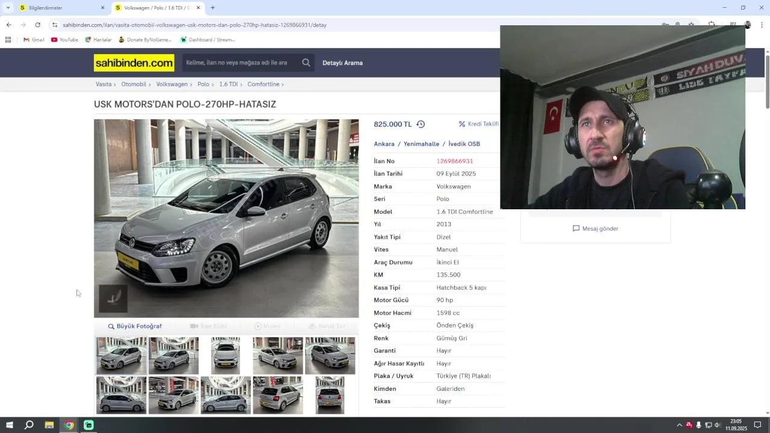
Task: Open the network tray icon
Action: [708, 425]
